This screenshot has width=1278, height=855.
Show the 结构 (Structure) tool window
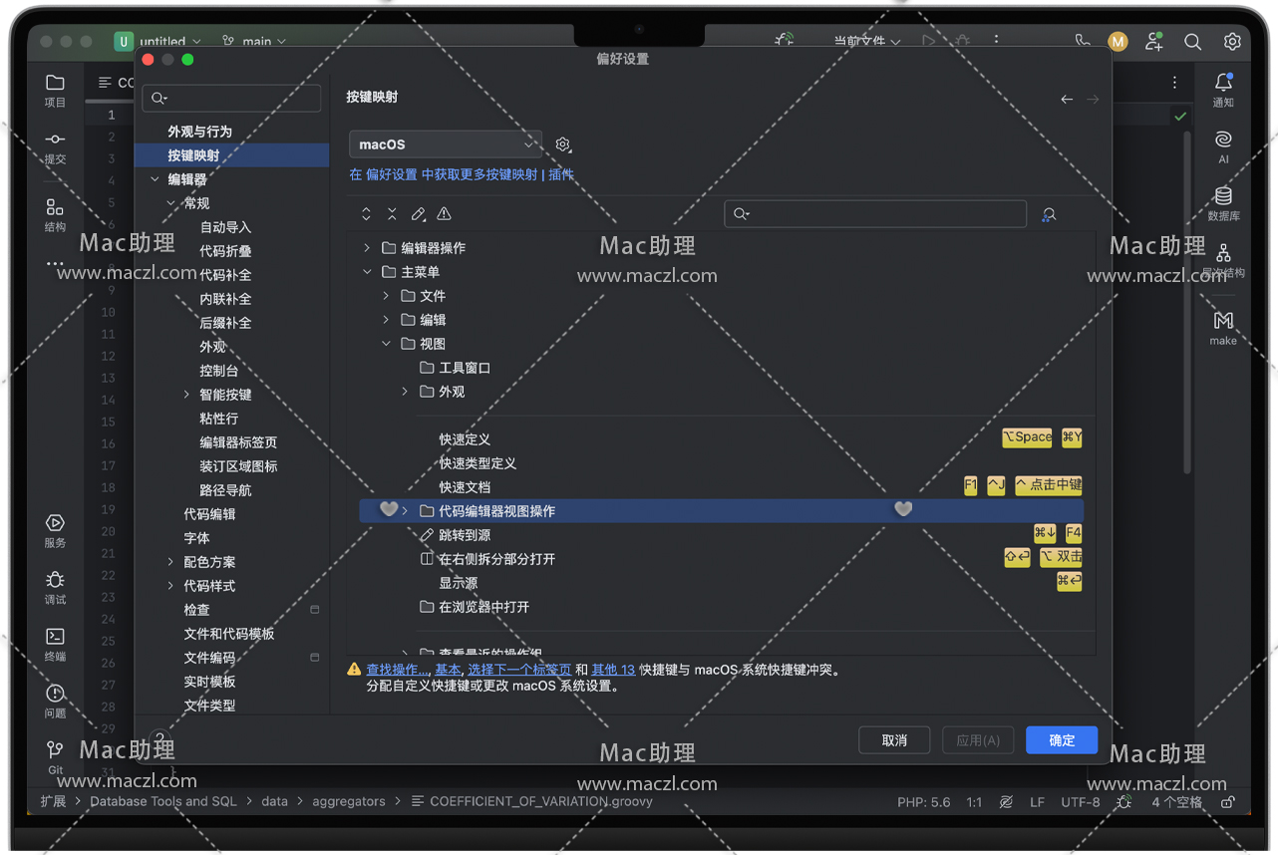point(55,207)
